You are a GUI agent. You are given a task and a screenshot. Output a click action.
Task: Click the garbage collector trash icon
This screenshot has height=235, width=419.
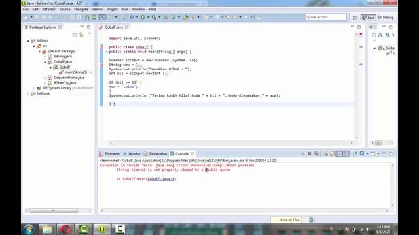click(312, 220)
